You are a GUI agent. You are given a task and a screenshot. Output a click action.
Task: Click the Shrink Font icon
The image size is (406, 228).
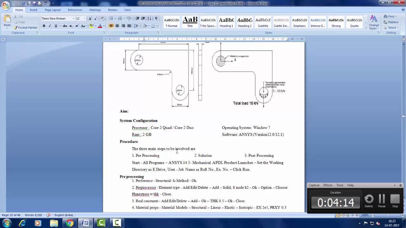click(x=95, y=18)
